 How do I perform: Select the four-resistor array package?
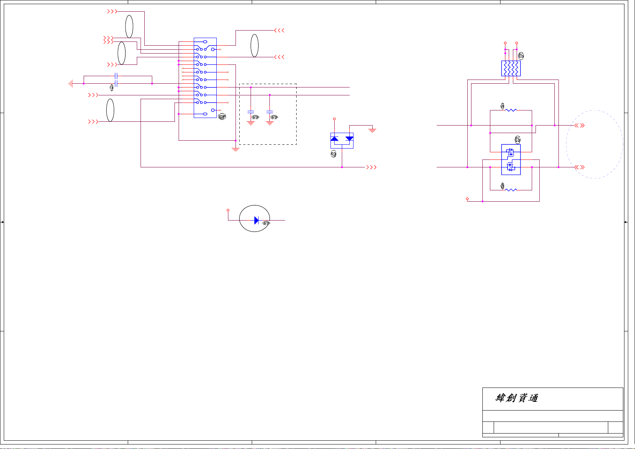511,69
